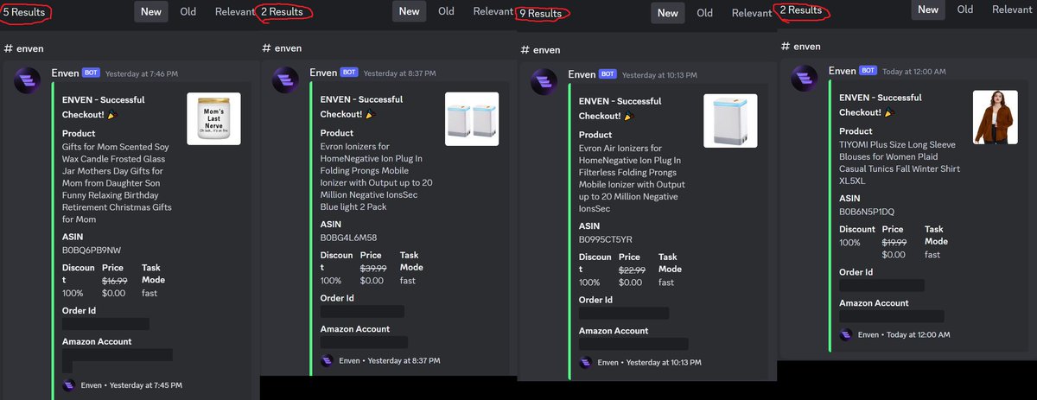1037x400 pixels.
Task: Click the Gifts for Mom Scented Soy product description
Action: click(118, 183)
